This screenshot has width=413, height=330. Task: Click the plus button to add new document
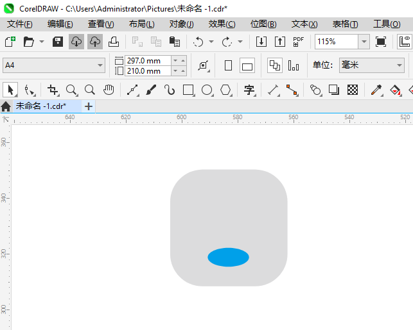pos(89,106)
